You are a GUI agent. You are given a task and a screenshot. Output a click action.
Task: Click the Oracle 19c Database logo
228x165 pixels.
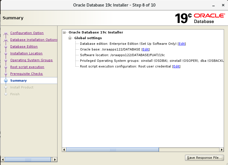(200, 18)
